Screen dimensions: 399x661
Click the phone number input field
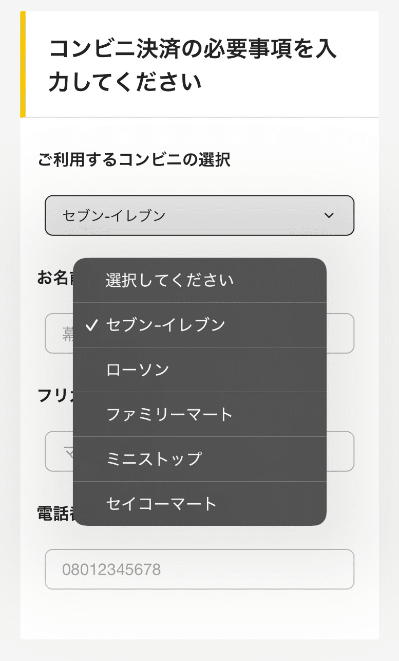tap(199, 570)
